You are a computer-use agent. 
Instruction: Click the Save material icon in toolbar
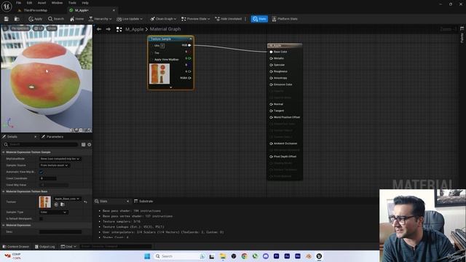click(x=7, y=19)
